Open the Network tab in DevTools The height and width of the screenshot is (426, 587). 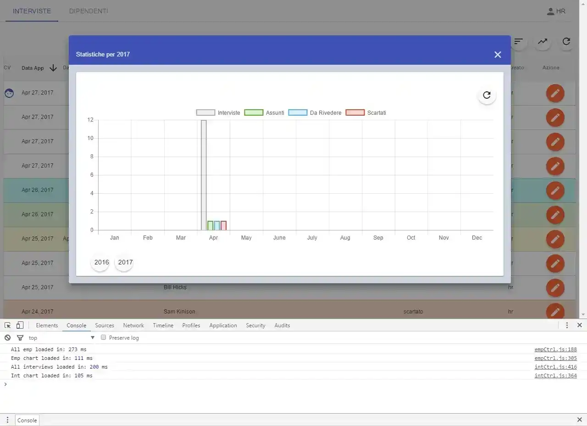(x=133, y=325)
